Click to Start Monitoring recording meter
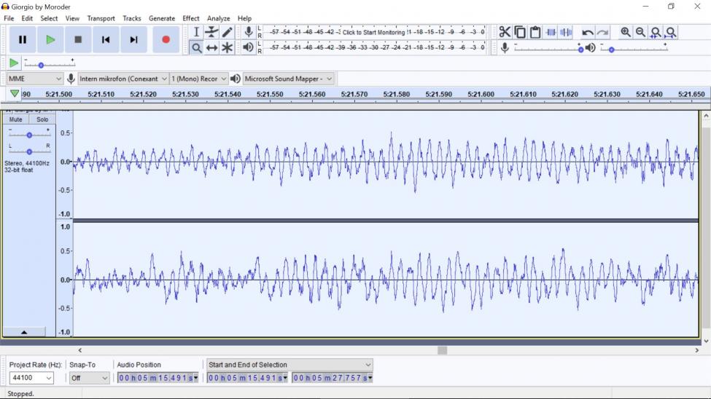This screenshot has height=399, width=711. pyautogui.click(x=373, y=32)
